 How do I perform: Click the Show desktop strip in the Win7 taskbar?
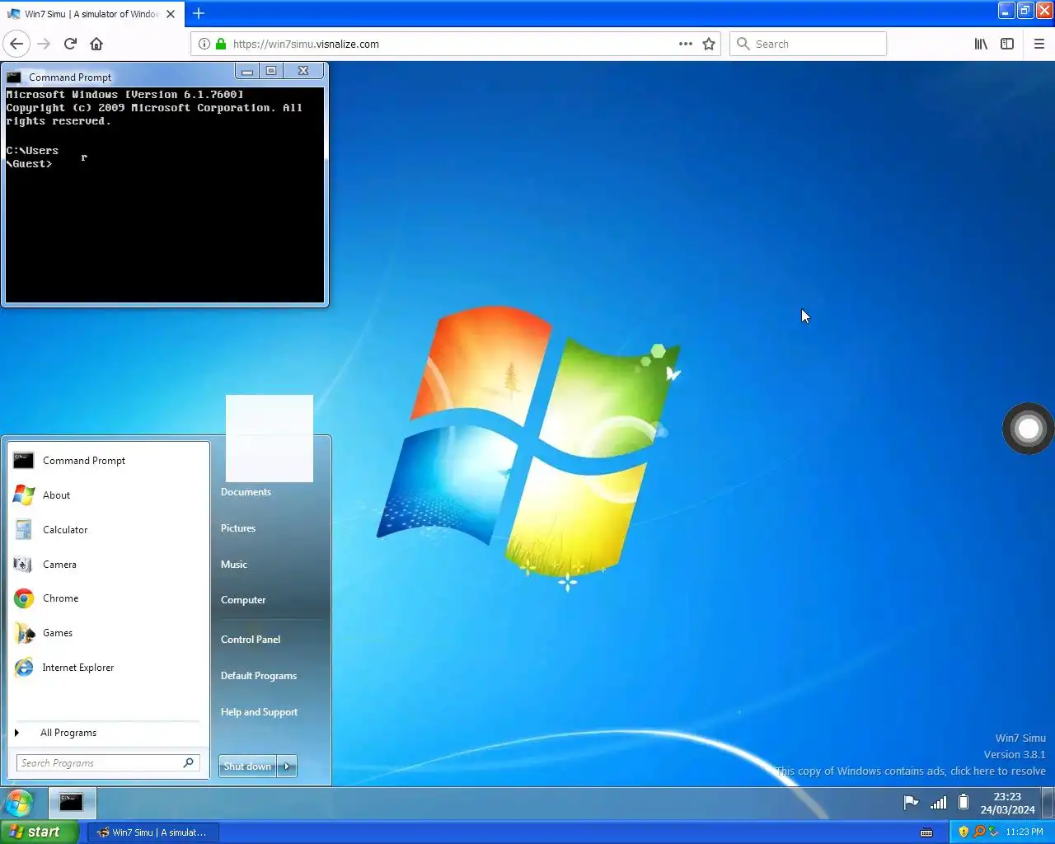(1048, 803)
